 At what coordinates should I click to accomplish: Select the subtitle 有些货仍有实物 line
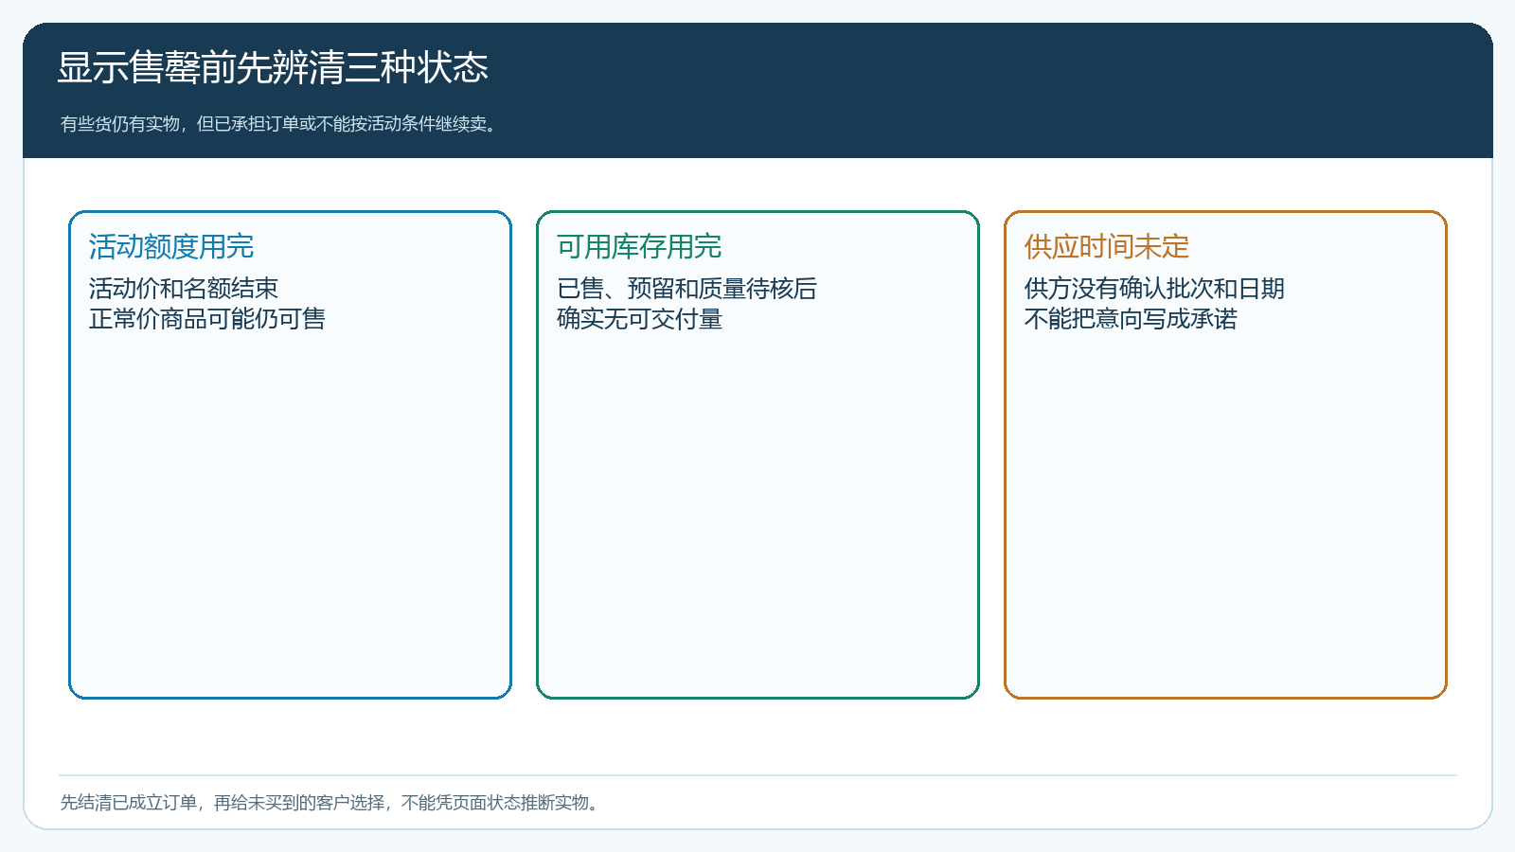tap(280, 124)
